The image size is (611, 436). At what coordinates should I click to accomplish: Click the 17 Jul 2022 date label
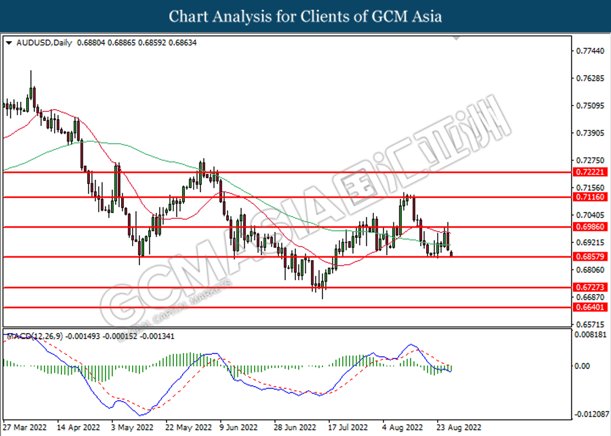click(x=347, y=427)
